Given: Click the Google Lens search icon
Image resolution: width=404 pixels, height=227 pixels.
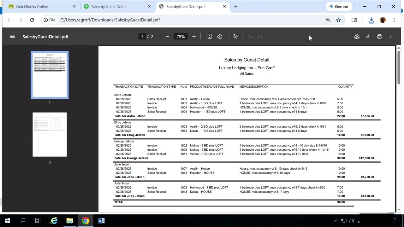Looking at the screenshot, I should [x=354, y=20].
